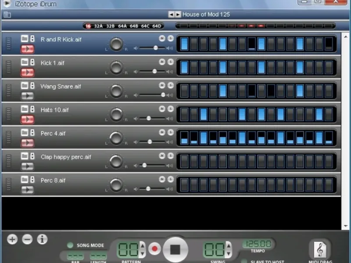Click the MIDI Drag music note icon
Viewport: 351px width, 263px height.
(320, 249)
